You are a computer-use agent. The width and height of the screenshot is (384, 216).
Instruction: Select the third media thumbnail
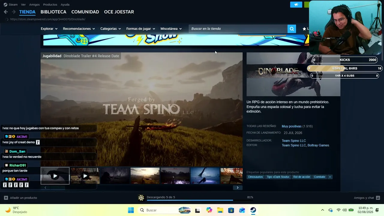pos(115,176)
